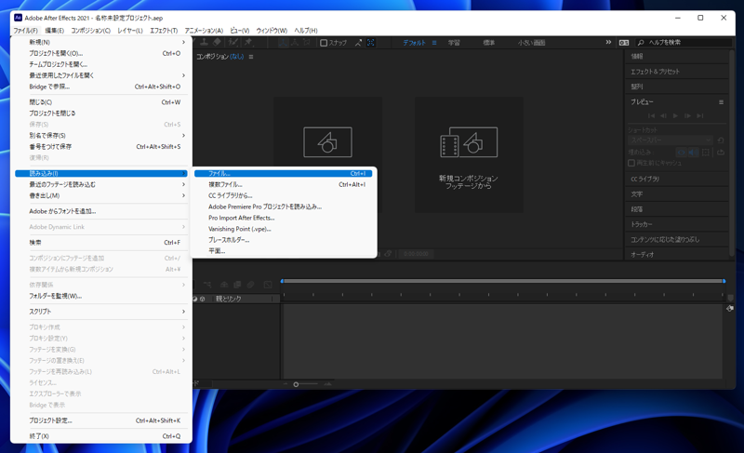Click the first-frame preview button
The image size is (744, 453).
point(652,115)
